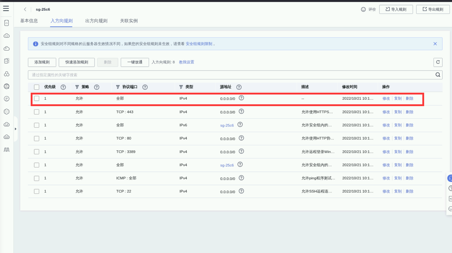
Task: Show help for the 策略 column
Action: [x=97, y=87]
